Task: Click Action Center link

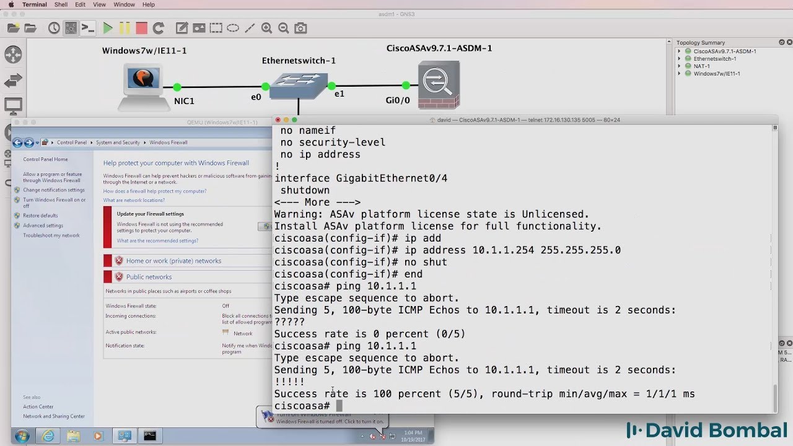Action: [x=38, y=407]
